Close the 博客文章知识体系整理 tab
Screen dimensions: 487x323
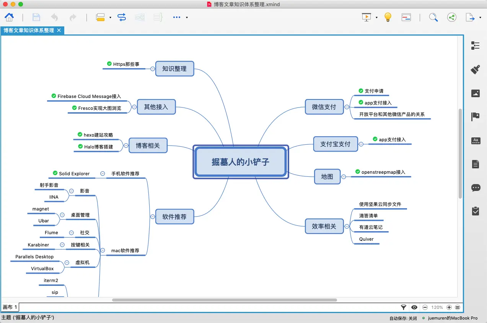(x=59, y=30)
